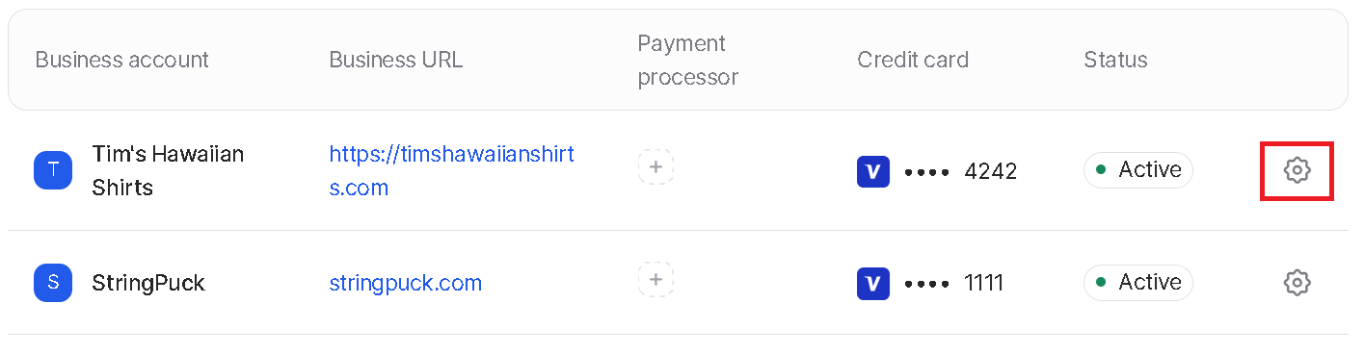
Task: Click the blue S avatar icon
Action: pyautogui.click(x=53, y=283)
